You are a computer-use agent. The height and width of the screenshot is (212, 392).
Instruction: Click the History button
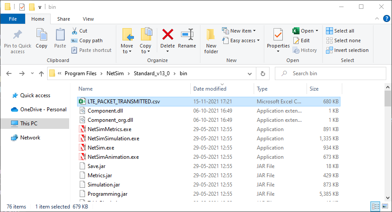point(305,50)
